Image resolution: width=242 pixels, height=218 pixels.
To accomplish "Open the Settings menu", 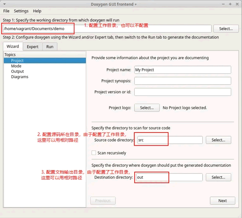I will pos(21,11).
